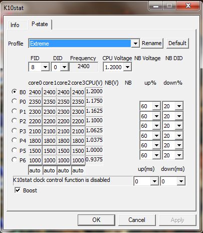
Task: Click the Rename button
Action: 152,43
